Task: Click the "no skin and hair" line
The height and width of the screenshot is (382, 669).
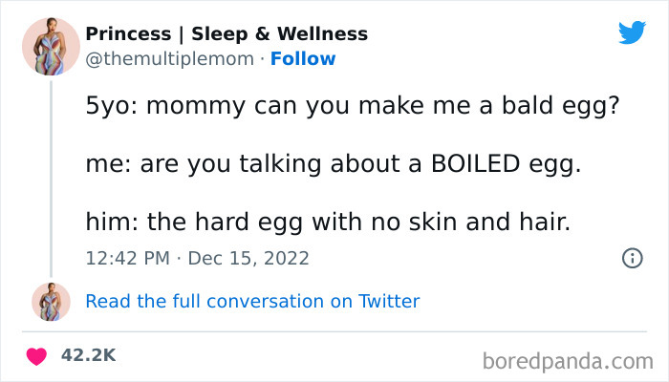Action: click(328, 222)
